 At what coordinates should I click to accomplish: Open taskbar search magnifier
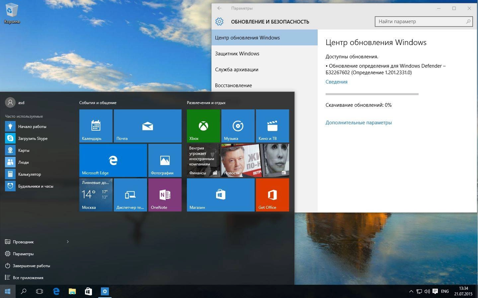pos(24,291)
